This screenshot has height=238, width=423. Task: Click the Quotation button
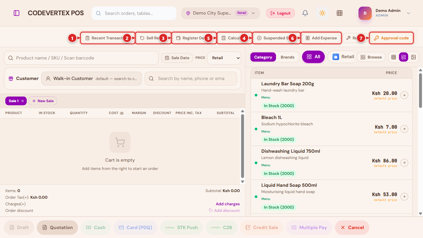pyautogui.click(x=57, y=227)
